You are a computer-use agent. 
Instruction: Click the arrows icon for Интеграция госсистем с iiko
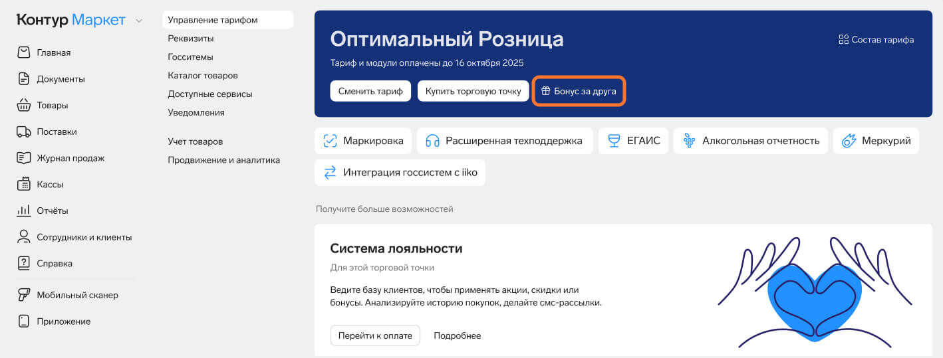pos(330,173)
